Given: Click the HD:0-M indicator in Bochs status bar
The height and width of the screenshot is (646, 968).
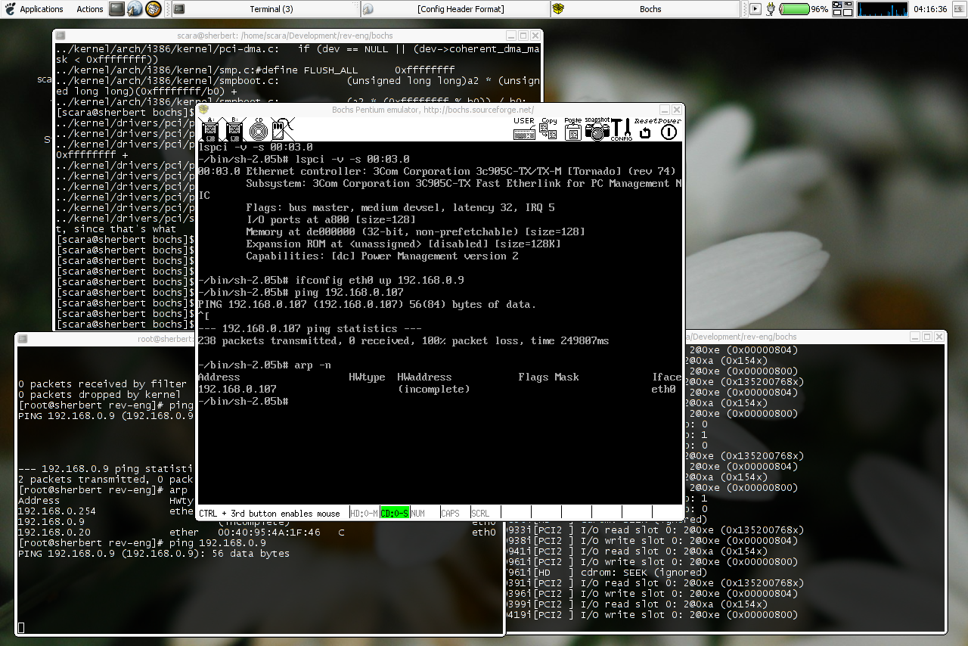Looking at the screenshot, I should coord(365,513).
